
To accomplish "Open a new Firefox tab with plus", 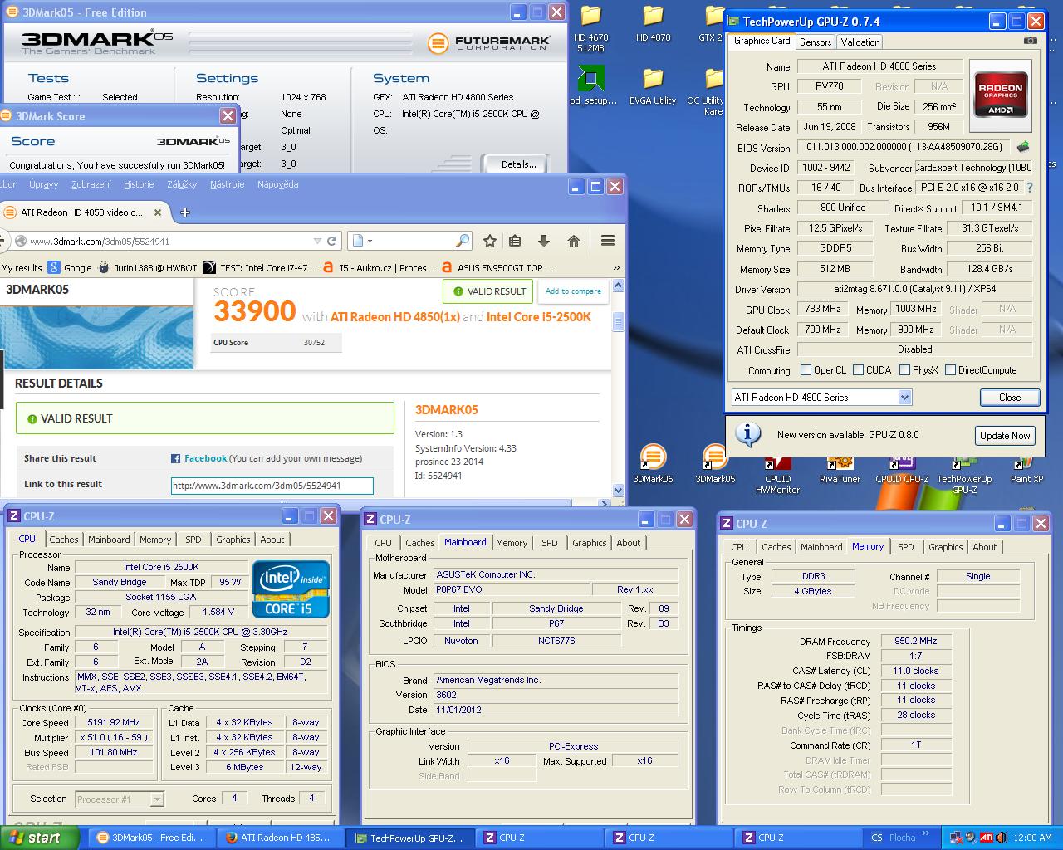I will (185, 212).
